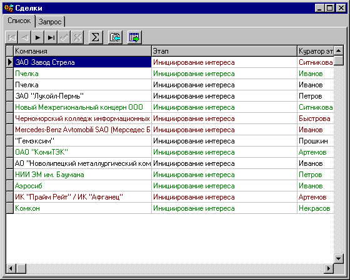The image size is (350, 280).
Task: Select ОАО "КомиТЭК" company cell
Action: pos(82,152)
